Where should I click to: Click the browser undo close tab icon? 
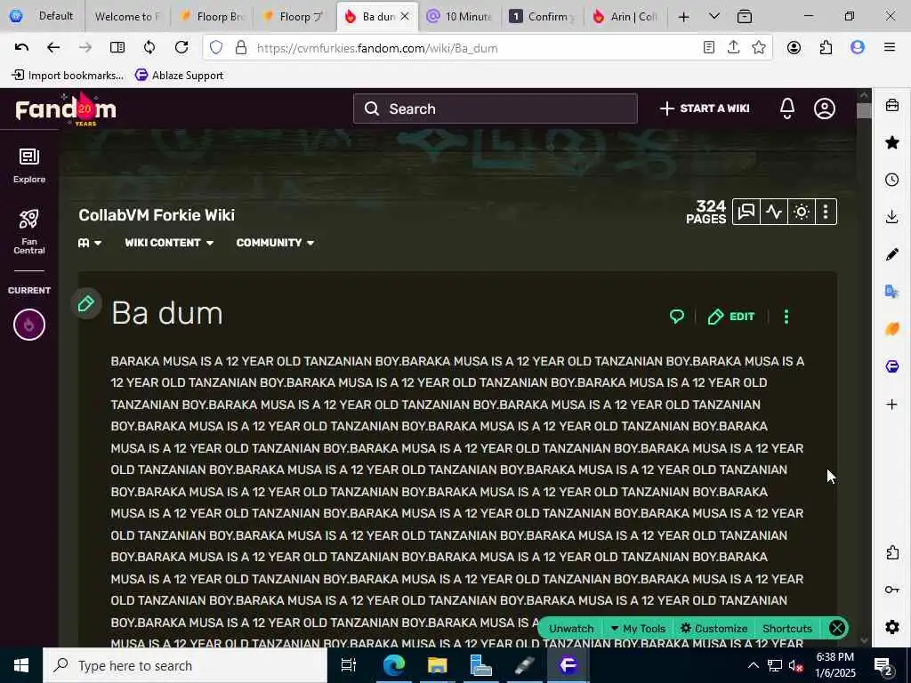click(21, 48)
